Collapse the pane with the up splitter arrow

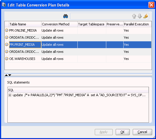click(6, 75)
